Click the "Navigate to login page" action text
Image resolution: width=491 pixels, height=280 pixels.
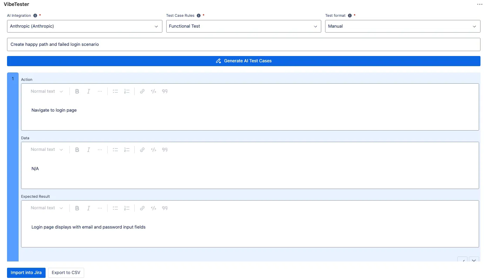pyautogui.click(x=54, y=110)
